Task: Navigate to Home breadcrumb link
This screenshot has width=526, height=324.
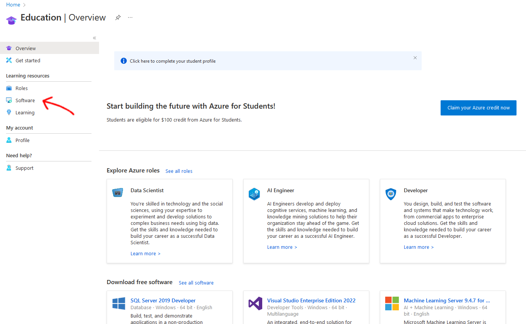Action: (x=13, y=5)
